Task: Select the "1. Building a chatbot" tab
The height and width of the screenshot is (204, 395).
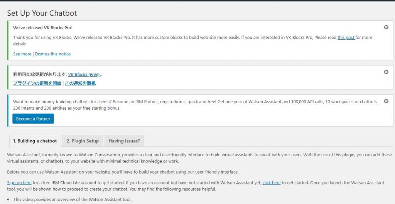Action: (35, 141)
